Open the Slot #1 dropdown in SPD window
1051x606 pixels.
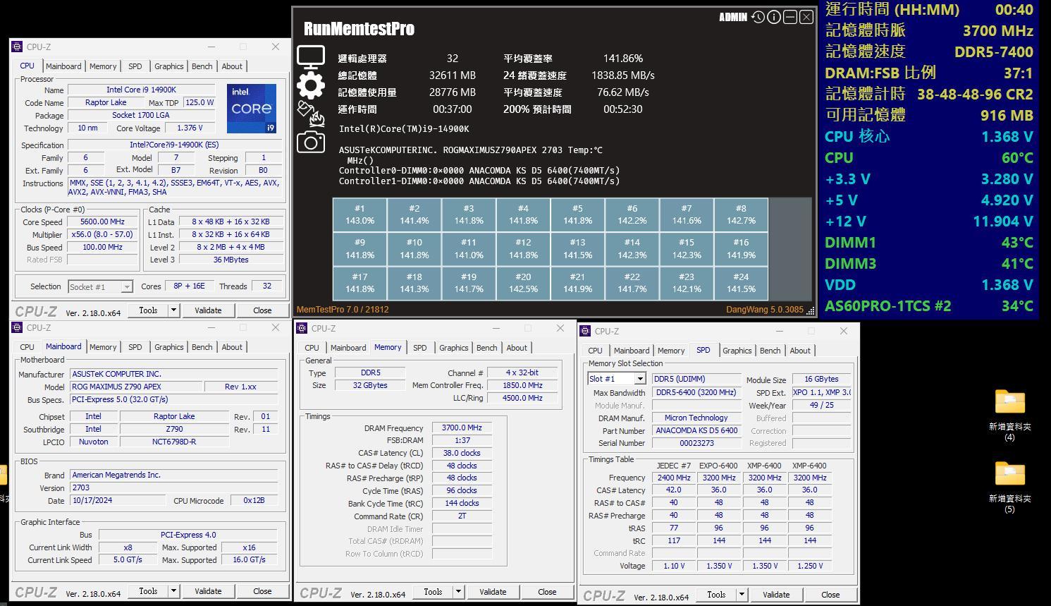tap(617, 379)
